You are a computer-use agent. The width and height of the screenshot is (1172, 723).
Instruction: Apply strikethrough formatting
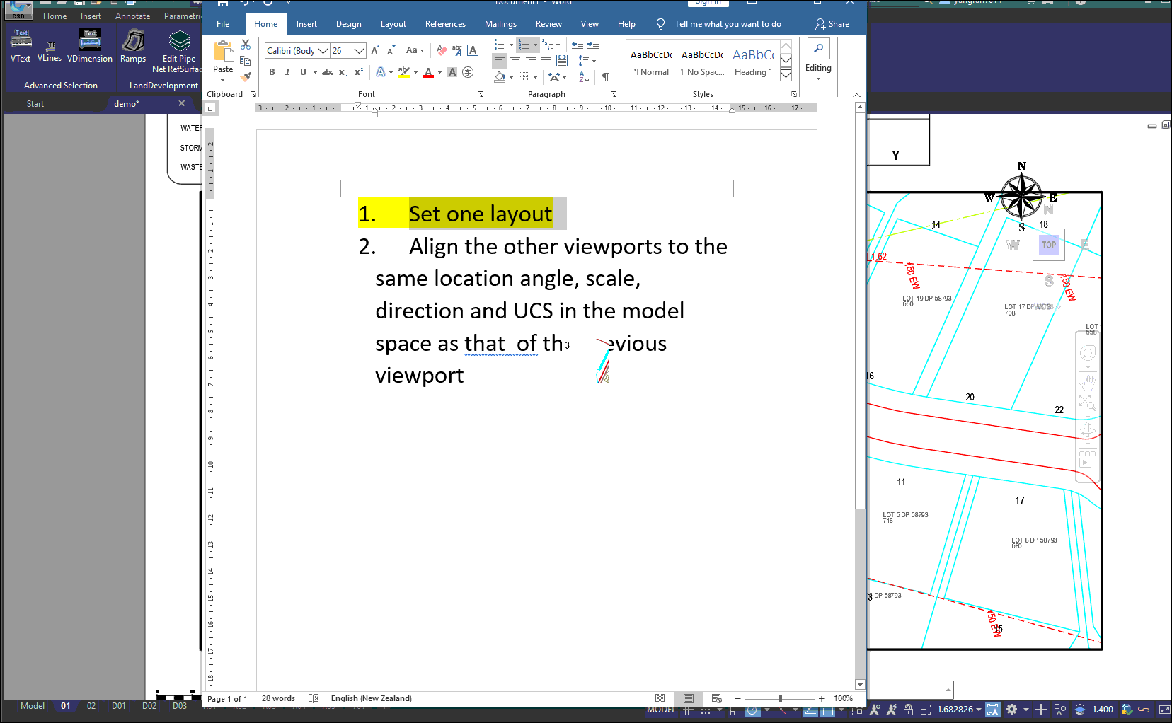327,72
